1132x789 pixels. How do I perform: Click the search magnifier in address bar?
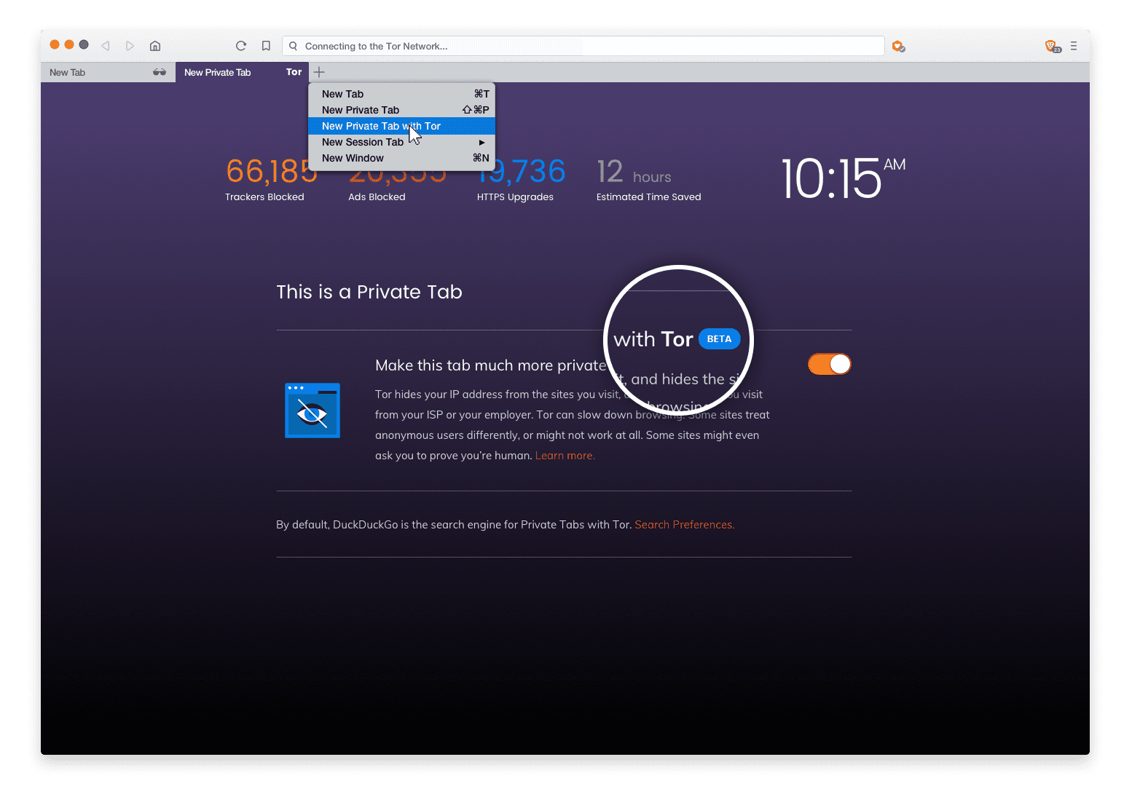click(x=294, y=46)
